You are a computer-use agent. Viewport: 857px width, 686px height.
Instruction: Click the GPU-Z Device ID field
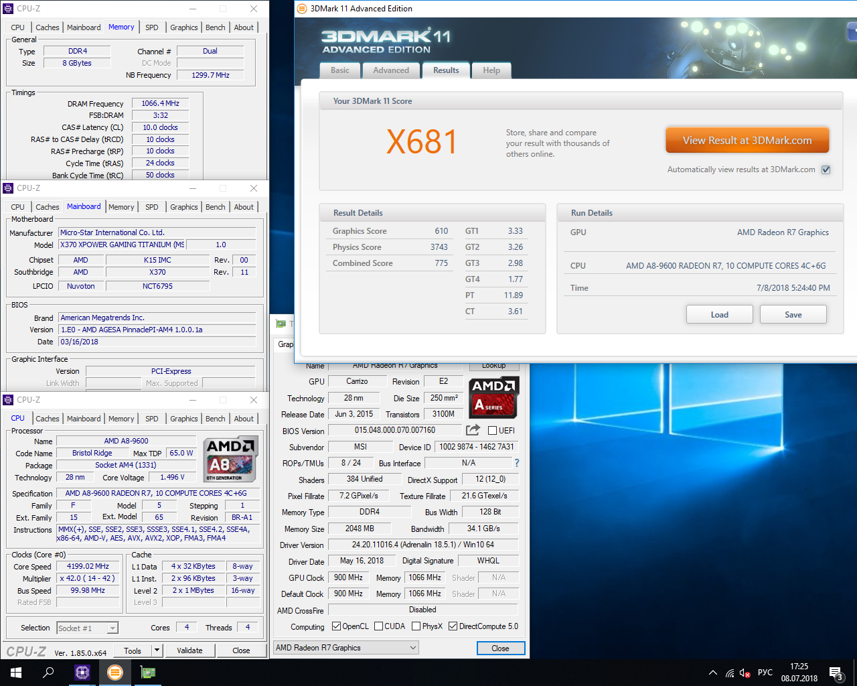pos(476,446)
